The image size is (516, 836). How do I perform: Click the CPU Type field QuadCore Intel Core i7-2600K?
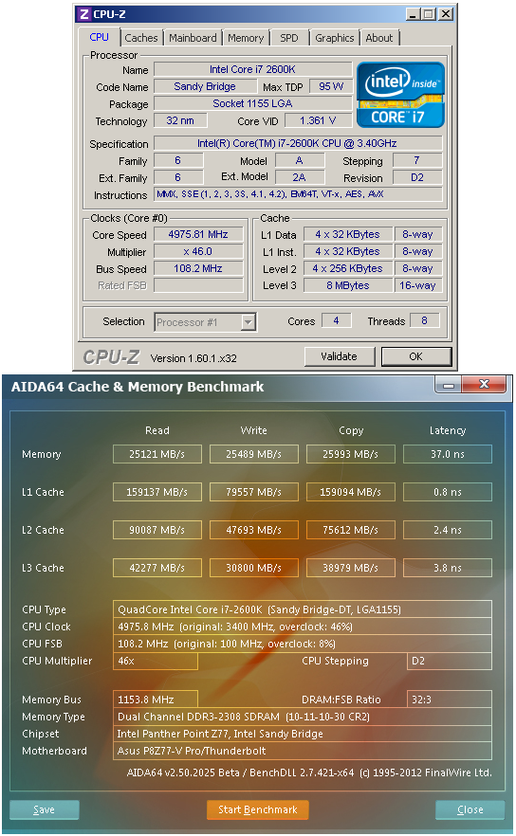[303, 609]
